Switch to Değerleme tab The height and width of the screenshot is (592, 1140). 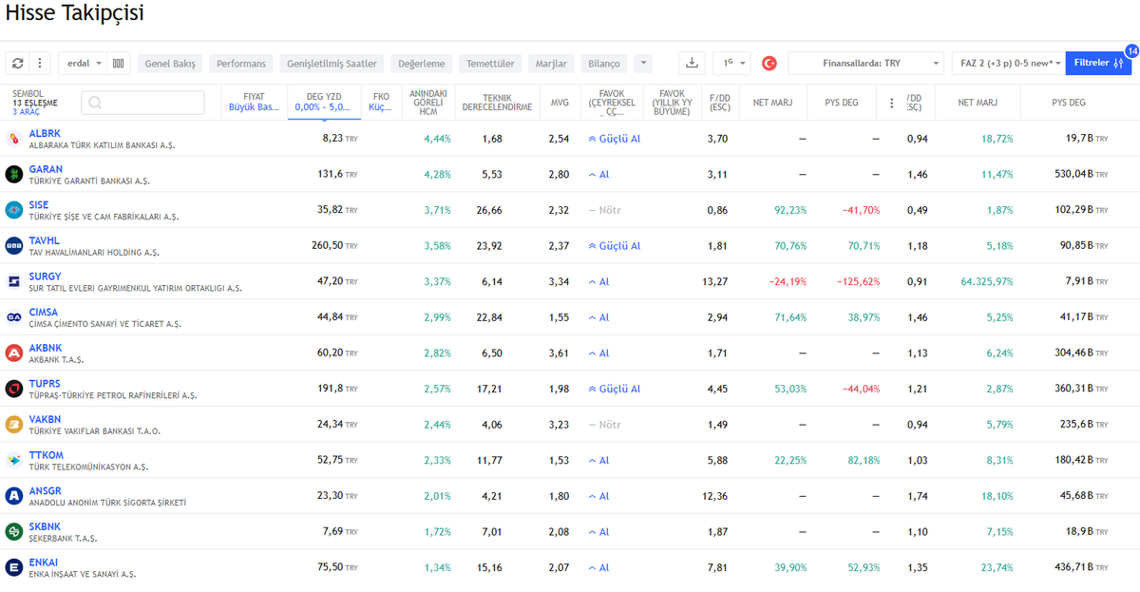tap(422, 64)
